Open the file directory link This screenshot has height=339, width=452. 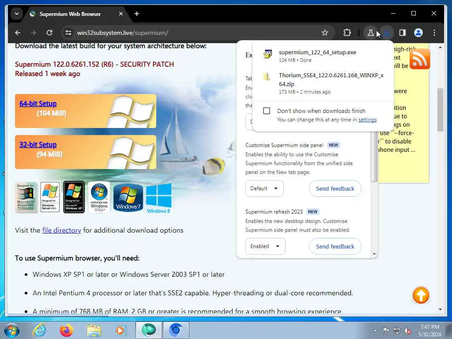[x=61, y=230]
